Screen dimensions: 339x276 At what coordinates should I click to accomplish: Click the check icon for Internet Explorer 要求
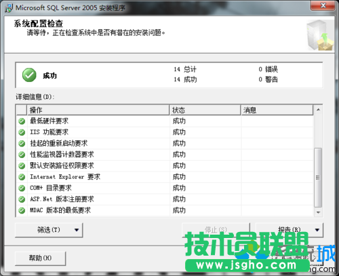click(22, 177)
